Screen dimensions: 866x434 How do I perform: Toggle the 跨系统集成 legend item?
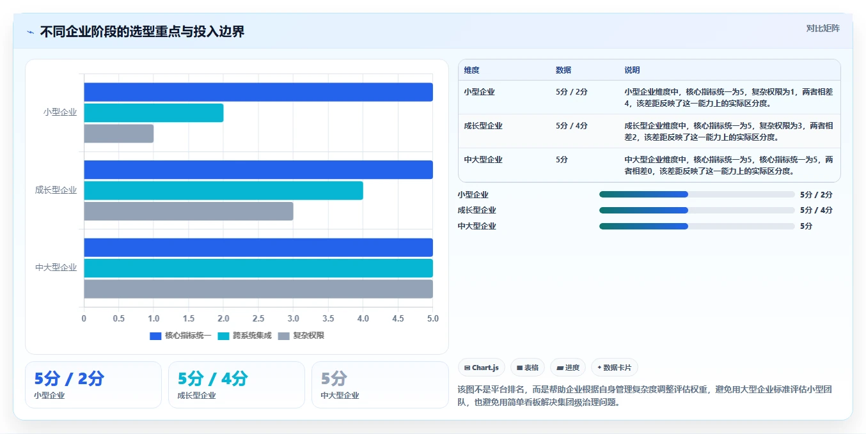pyautogui.click(x=245, y=336)
